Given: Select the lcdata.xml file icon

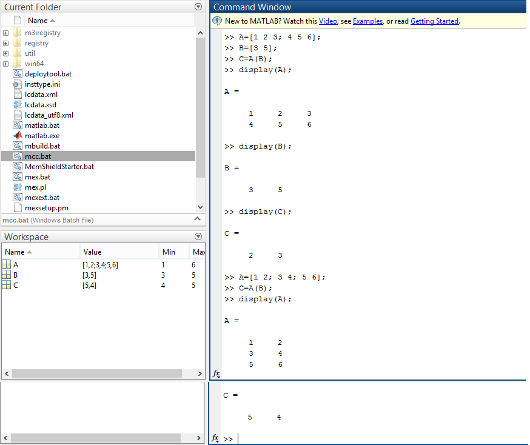Looking at the screenshot, I should coord(18,94).
